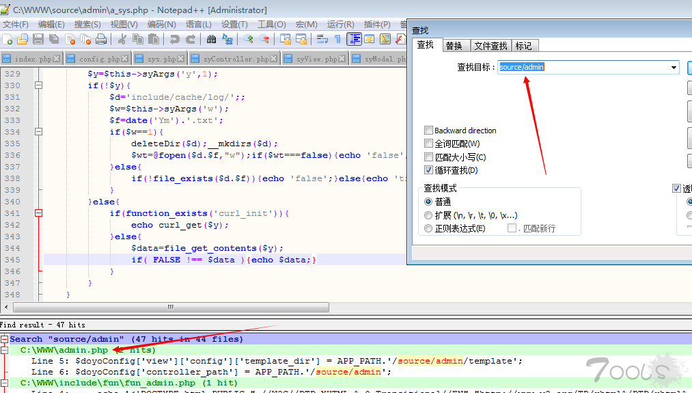Enable the Backward direction checkbox

[428, 131]
